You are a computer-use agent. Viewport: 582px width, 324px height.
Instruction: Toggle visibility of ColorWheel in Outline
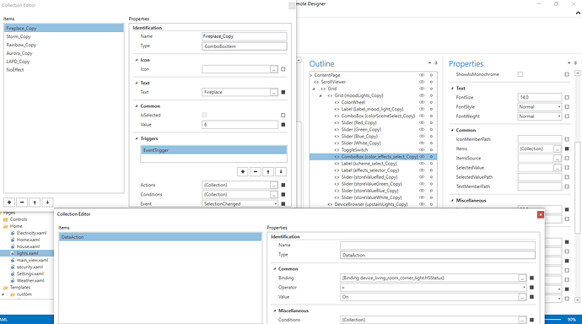[x=422, y=102]
